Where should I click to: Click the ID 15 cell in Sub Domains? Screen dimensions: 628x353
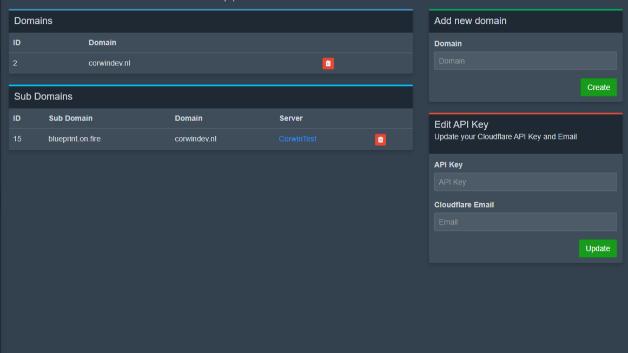pos(17,139)
